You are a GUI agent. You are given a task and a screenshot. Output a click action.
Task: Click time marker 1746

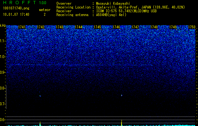(116, 27)
